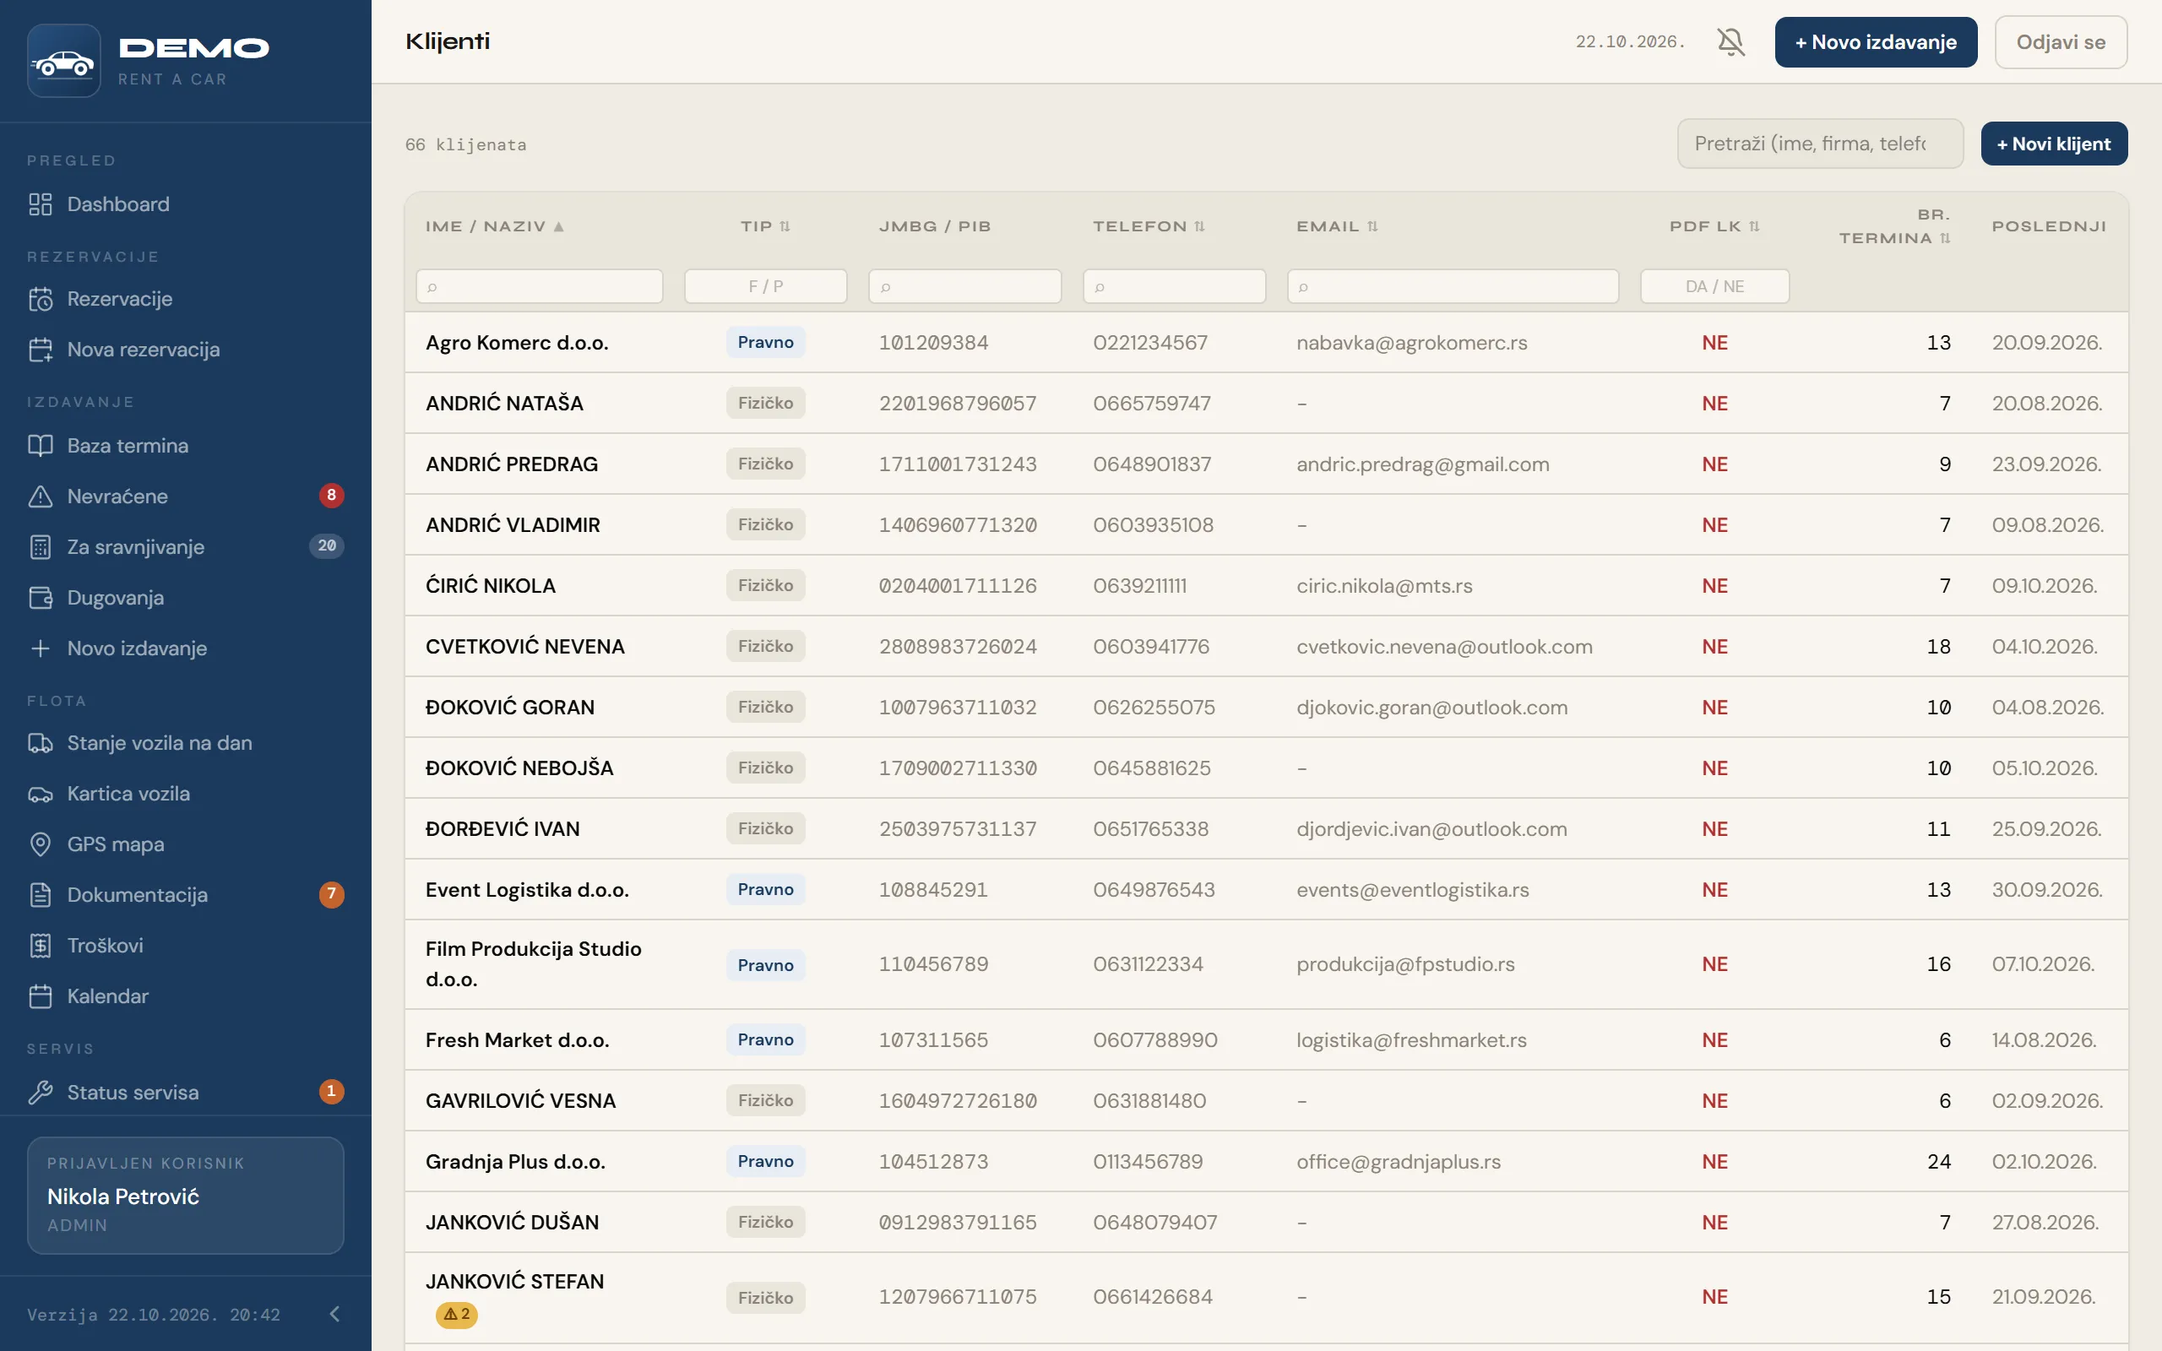Select client CVETKOVIĆ NEVENA
The height and width of the screenshot is (1351, 2162).
(x=524, y=647)
